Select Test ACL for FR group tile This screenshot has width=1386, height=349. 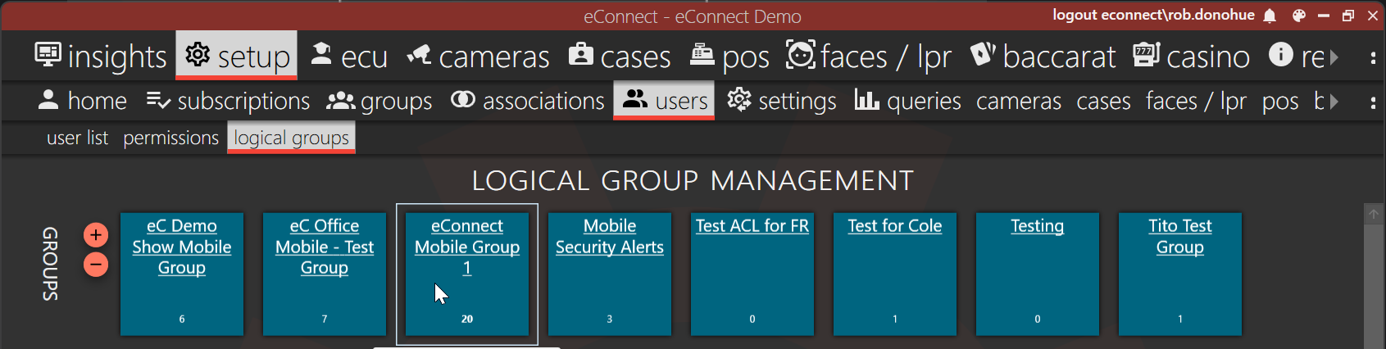click(x=752, y=274)
